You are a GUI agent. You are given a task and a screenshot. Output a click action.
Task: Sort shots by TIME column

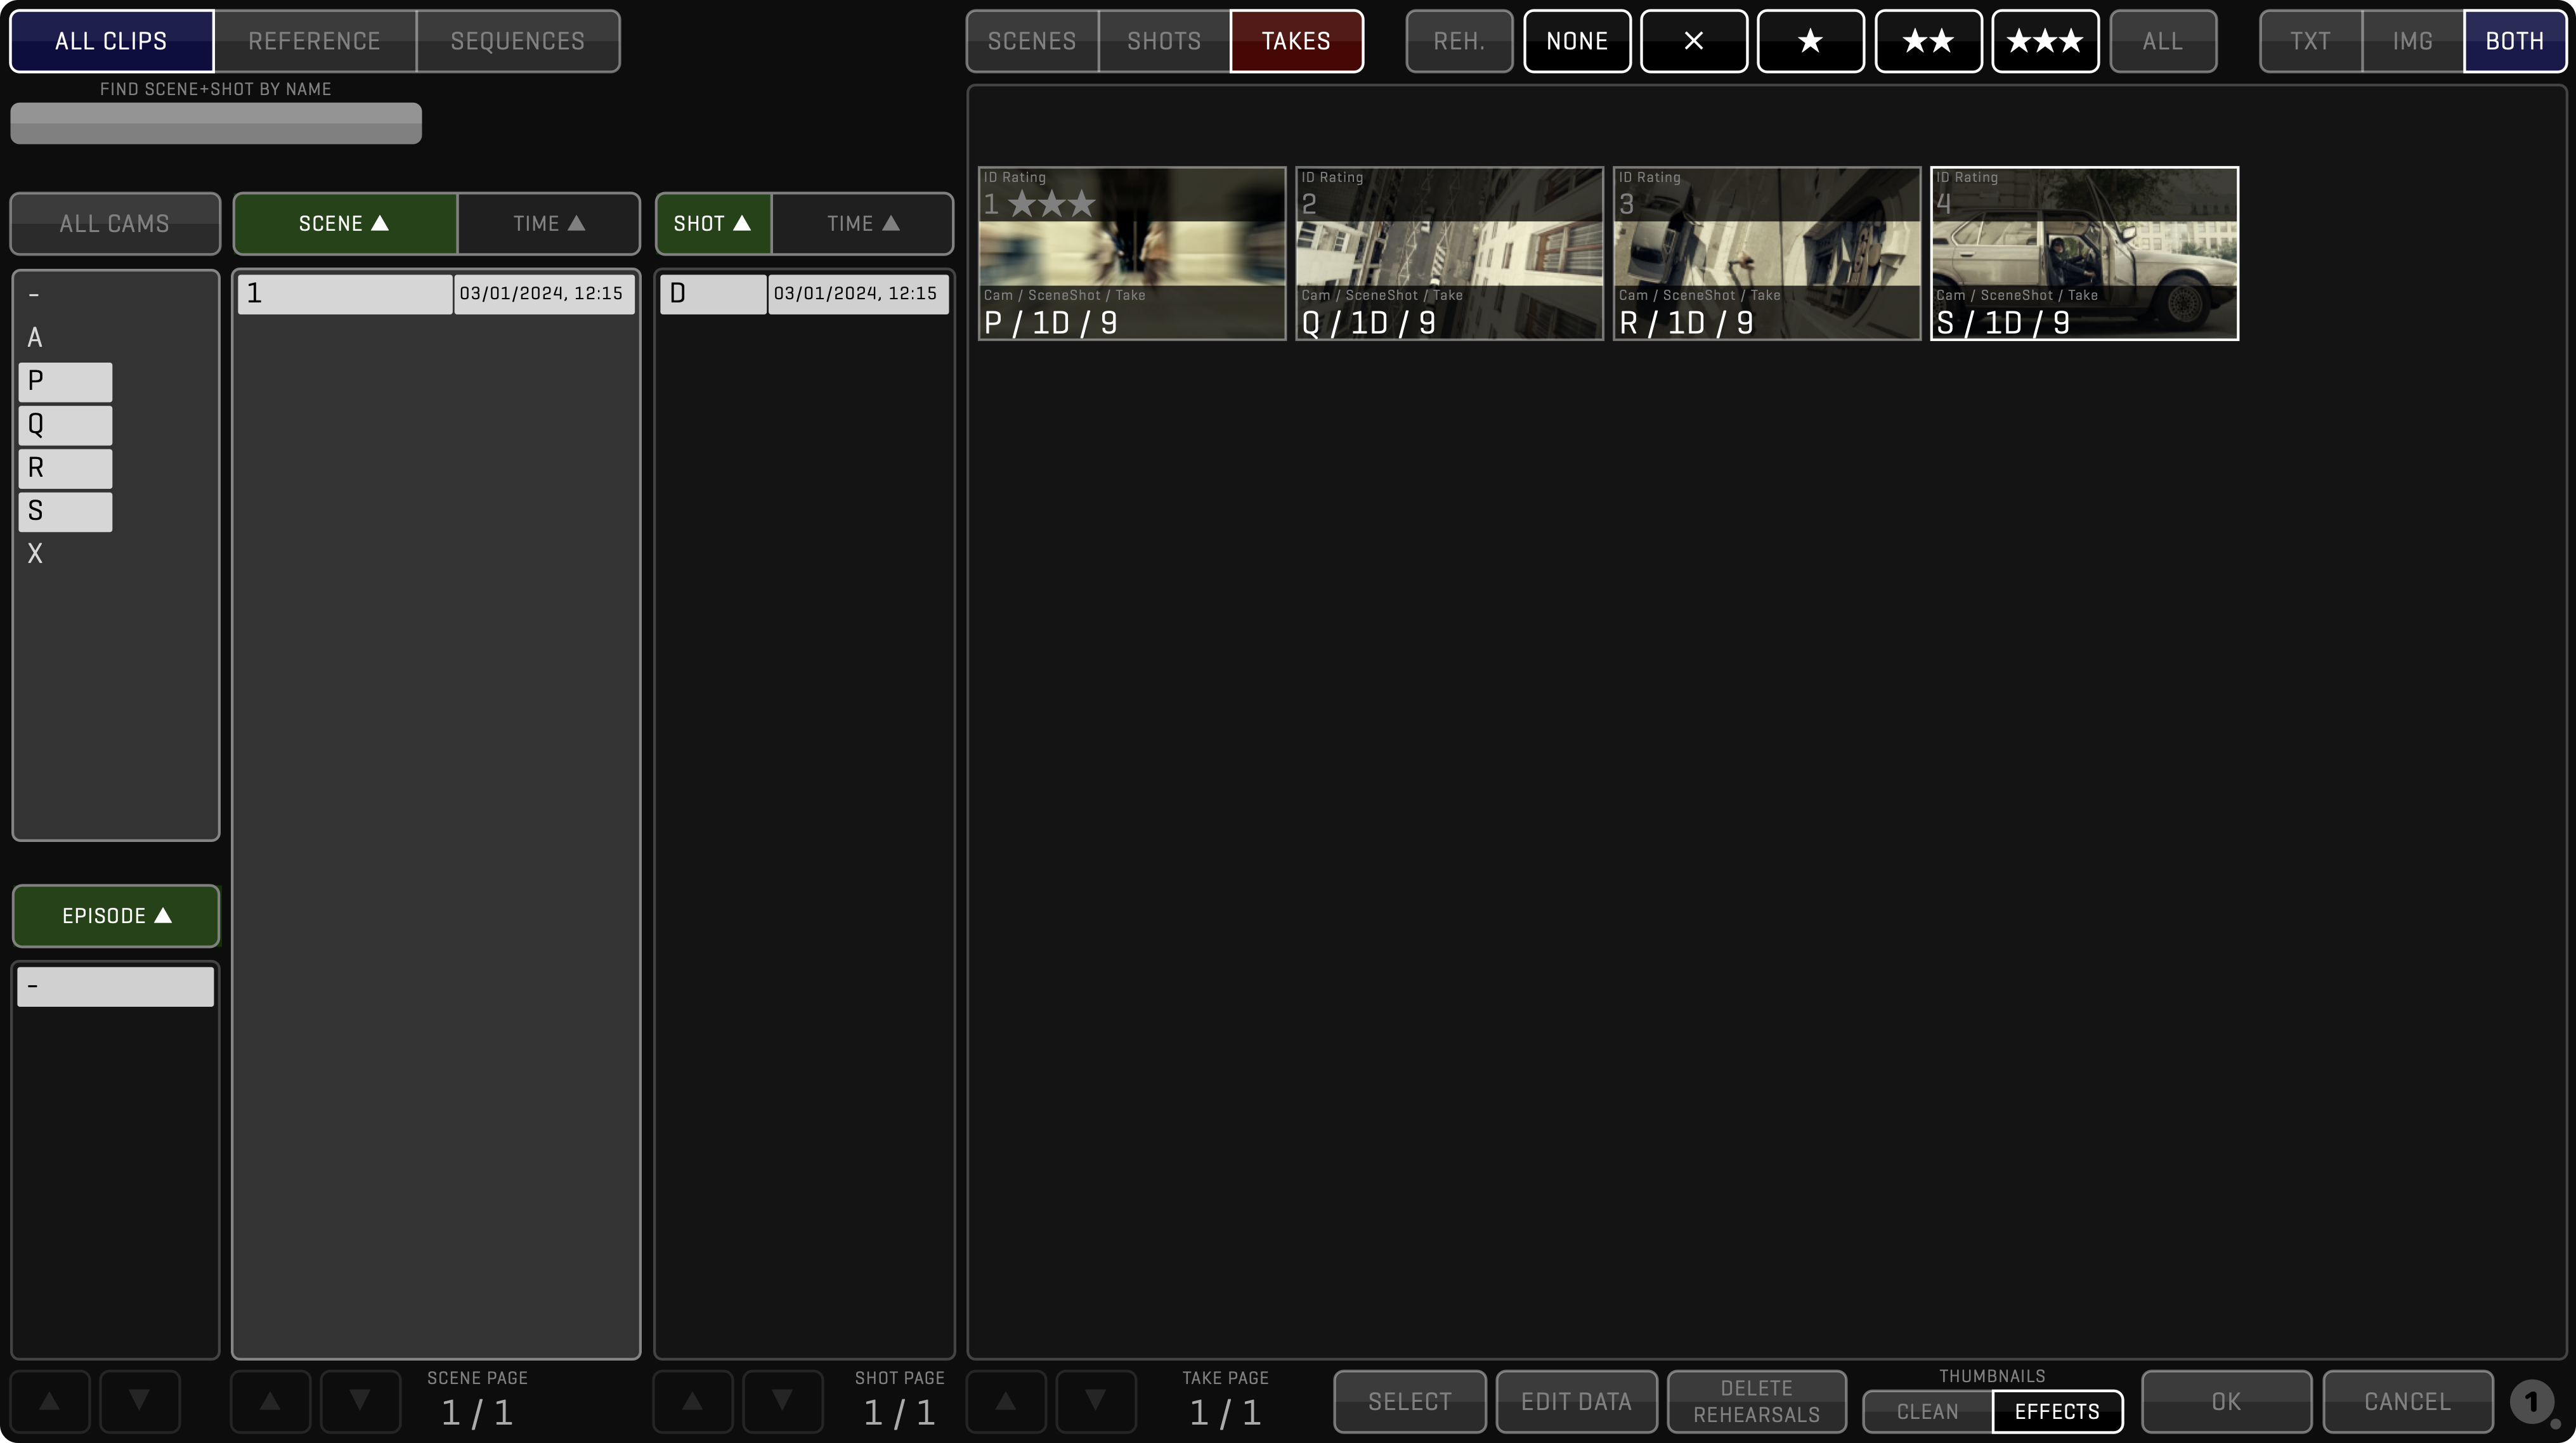862,223
